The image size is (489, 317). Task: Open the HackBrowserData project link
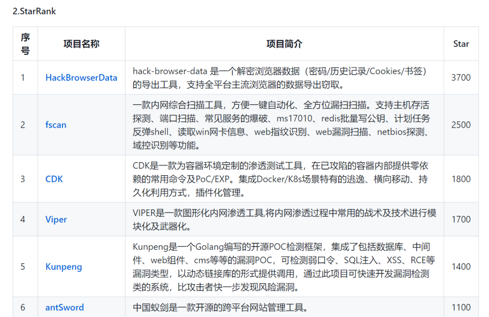(81, 78)
